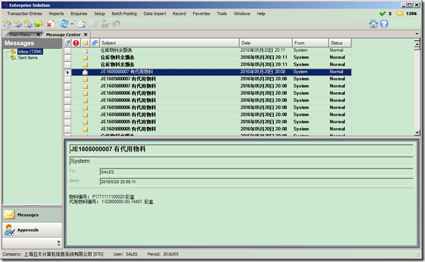Viewport: 425px width, 262px height.
Task: Open the tab list dropdown arrow at the tab strip's right end
Action: tap(417, 34)
